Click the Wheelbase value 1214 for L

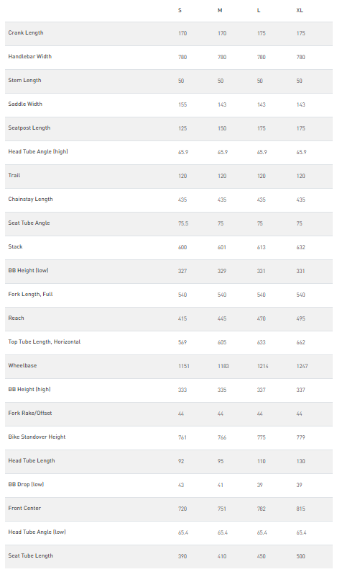[263, 366]
